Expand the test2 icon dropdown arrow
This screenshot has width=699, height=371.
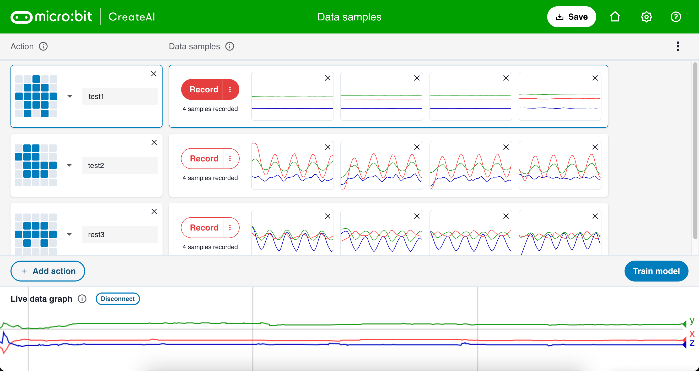click(x=69, y=165)
